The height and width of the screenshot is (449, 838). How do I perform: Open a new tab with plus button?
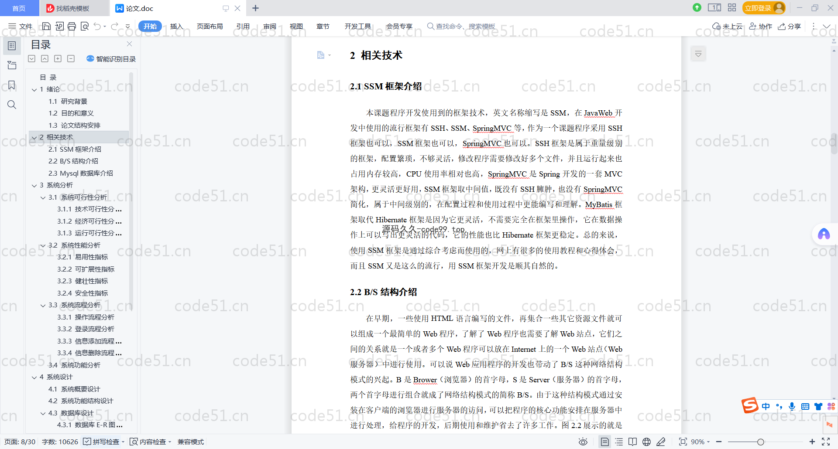pyautogui.click(x=256, y=8)
